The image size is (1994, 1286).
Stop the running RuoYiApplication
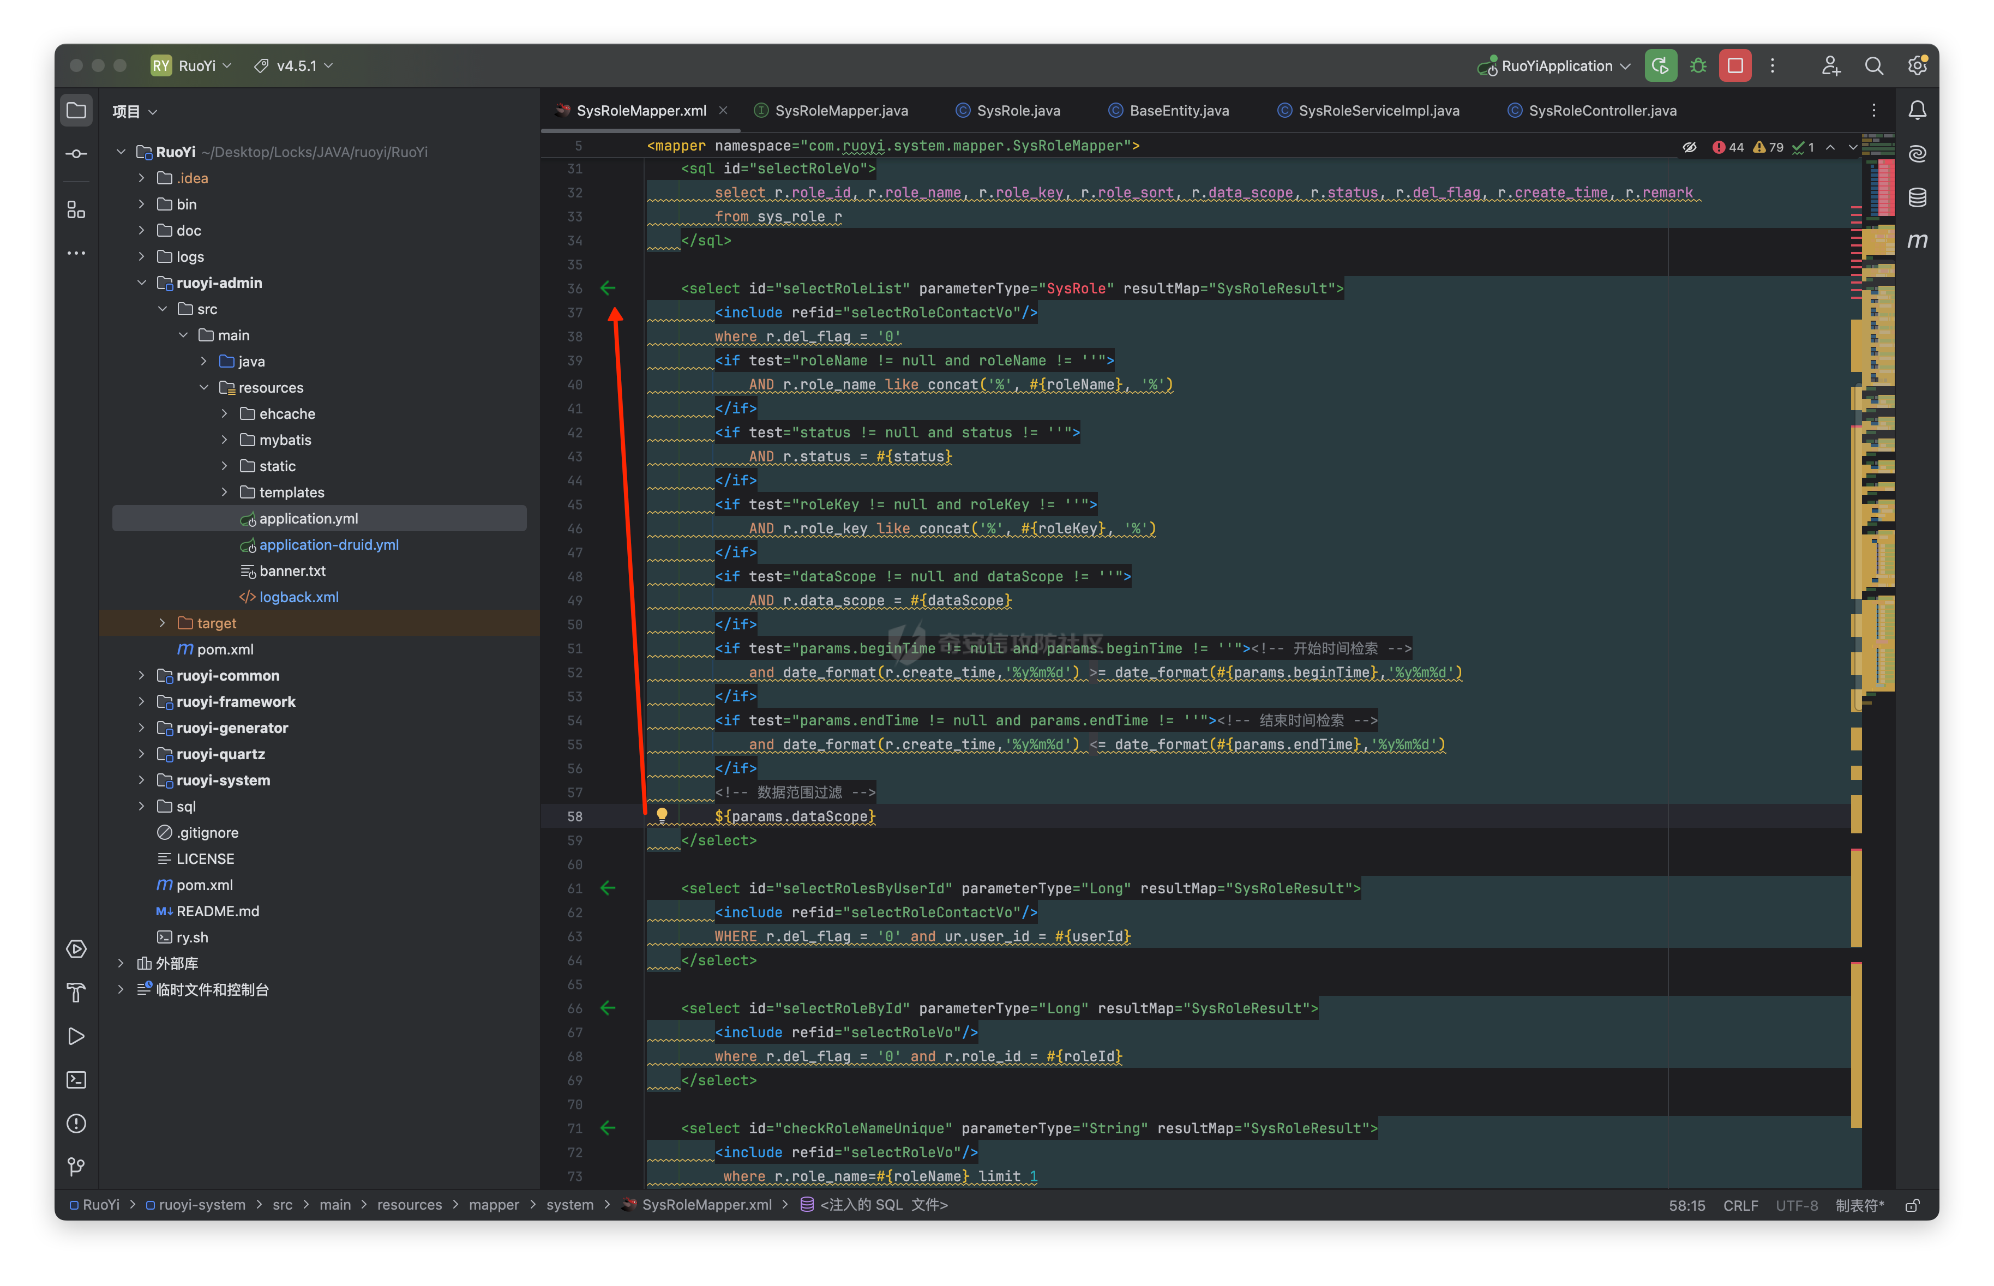pos(1734,66)
